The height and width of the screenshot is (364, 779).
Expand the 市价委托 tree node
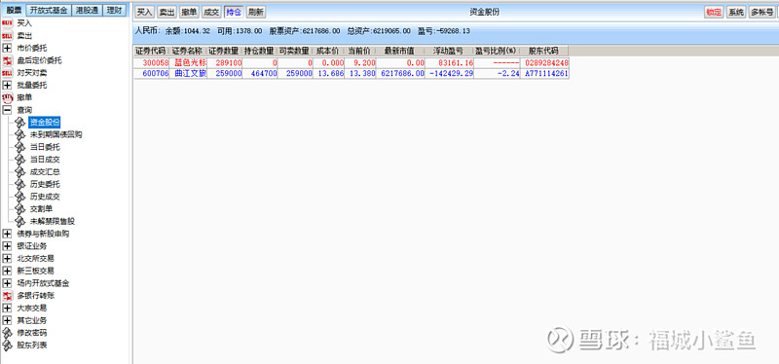[x=8, y=48]
